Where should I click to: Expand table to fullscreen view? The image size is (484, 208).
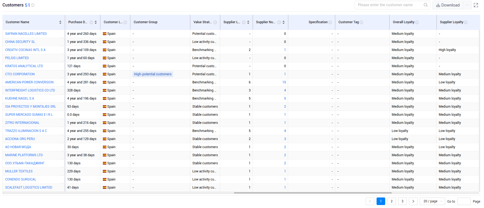(476, 5)
